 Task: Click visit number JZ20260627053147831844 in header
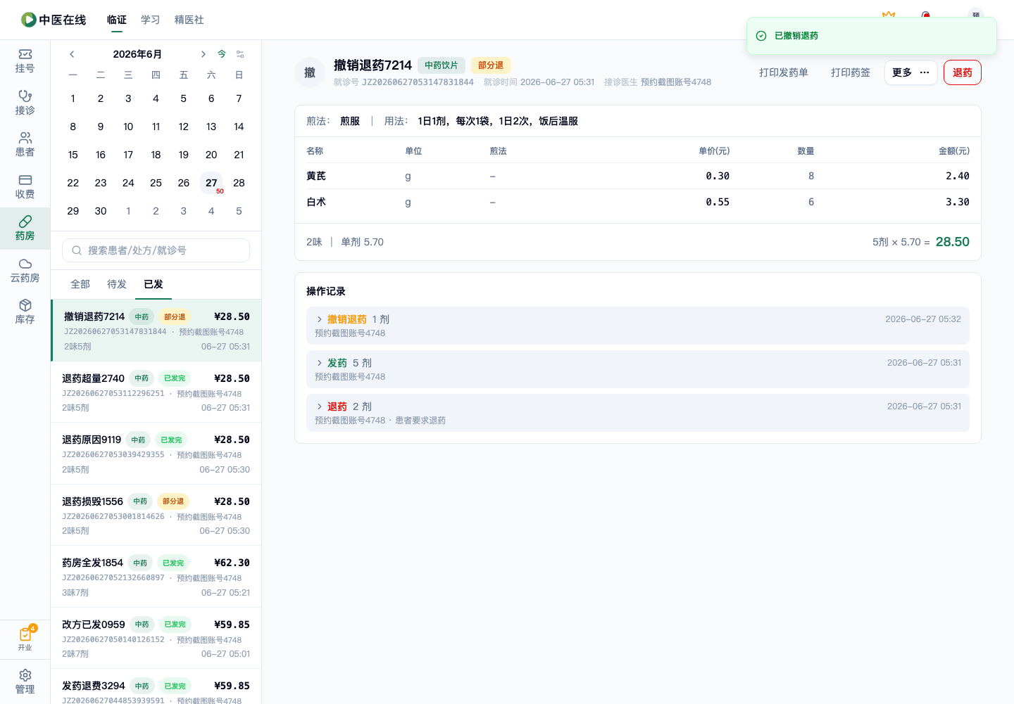point(418,82)
